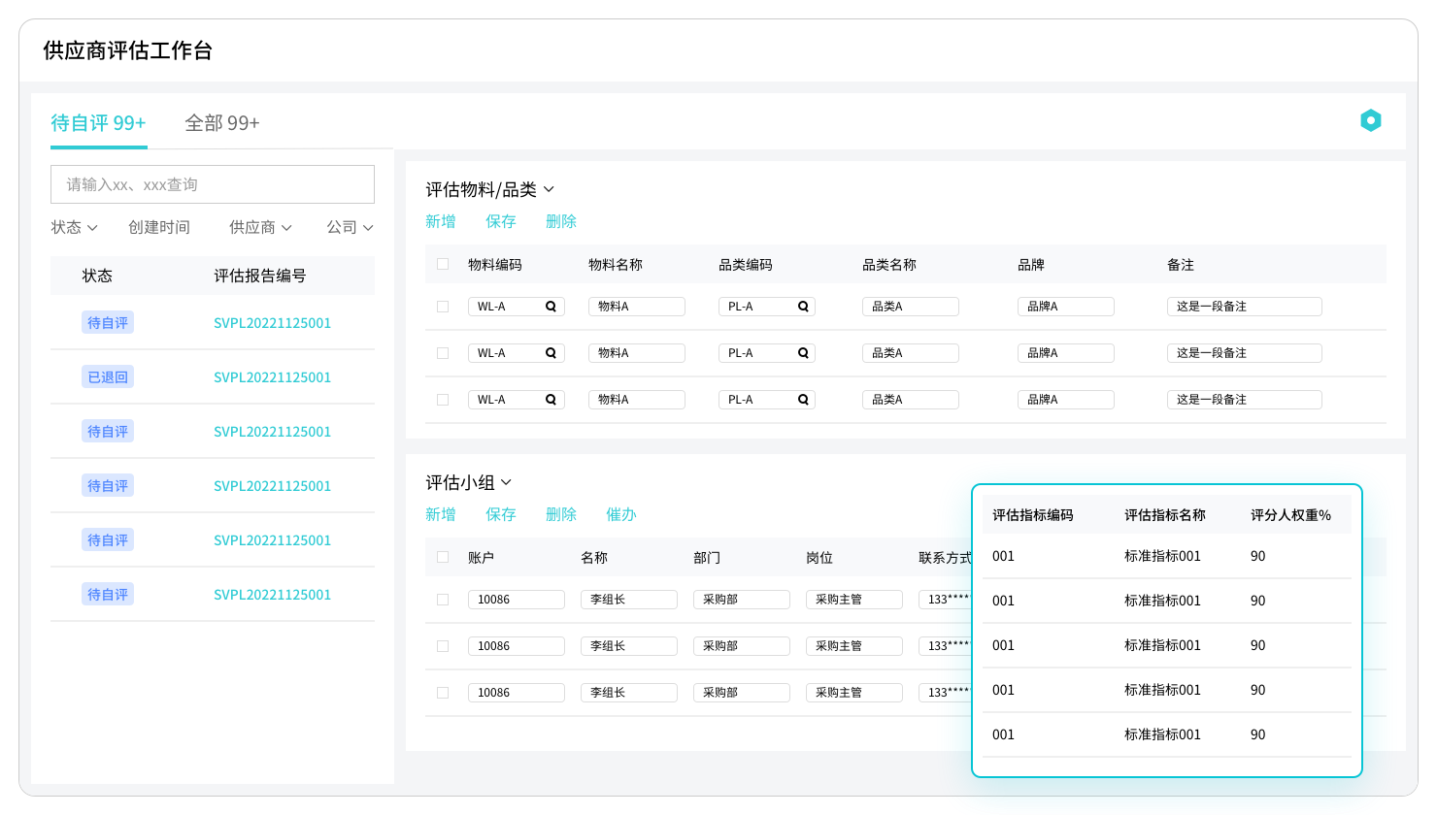This screenshot has height=815, width=1437.
Task: Click the 创建时间 filter
Action: 159,227
